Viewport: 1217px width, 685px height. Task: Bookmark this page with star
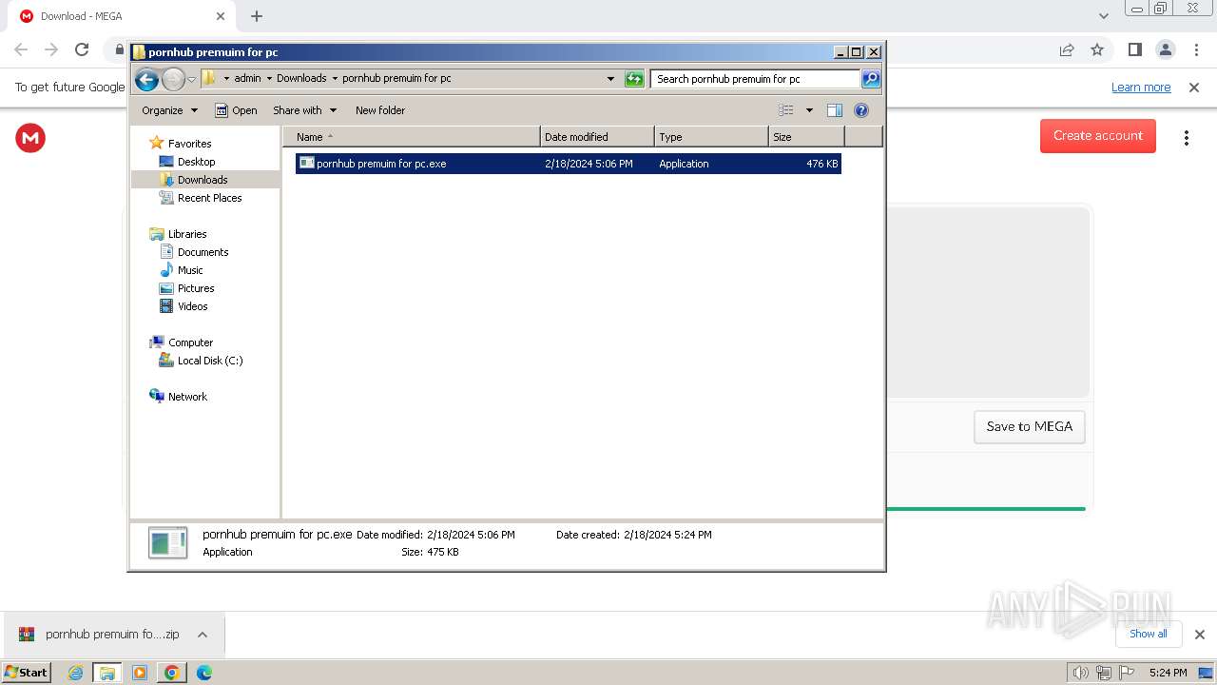[1097, 49]
